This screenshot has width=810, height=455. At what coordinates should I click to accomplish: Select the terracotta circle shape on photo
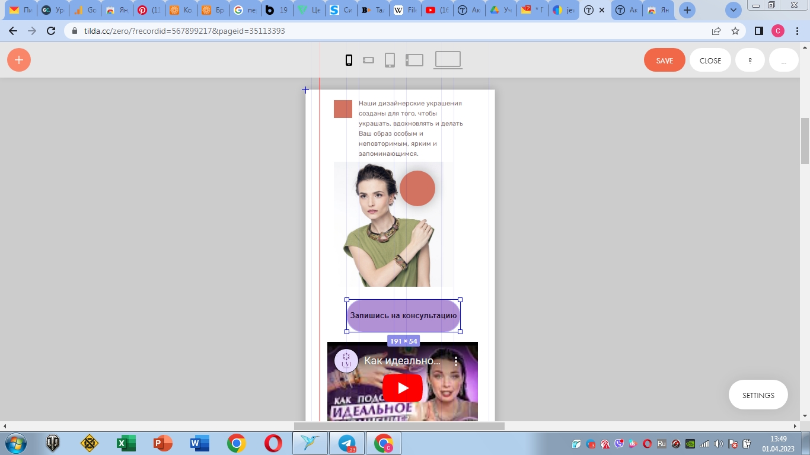point(417,188)
